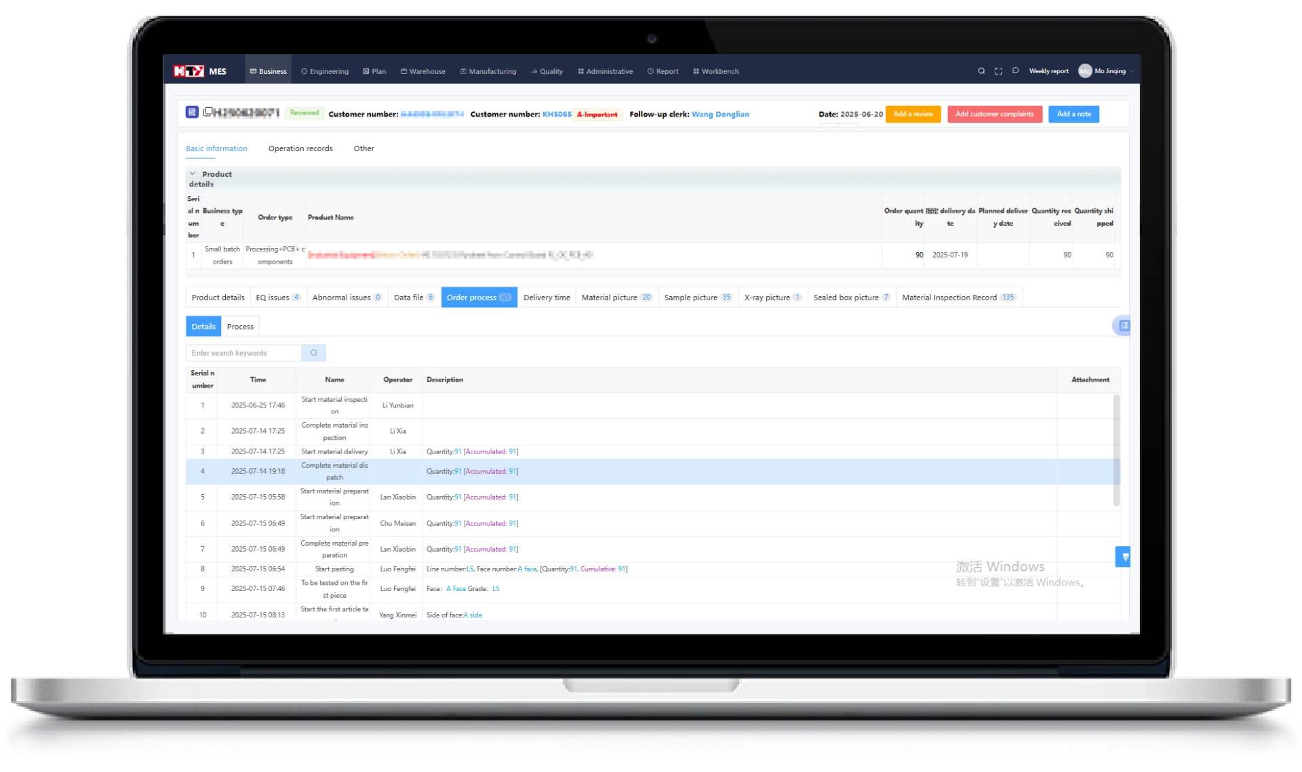The height and width of the screenshot is (772, 1302).
Task: Switch to Operation records tab
Action: (x=300, y=148)
